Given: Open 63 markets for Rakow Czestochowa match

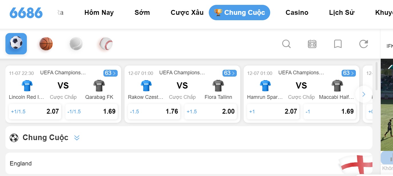Looking at the screenshot, I should coord(229,73).
